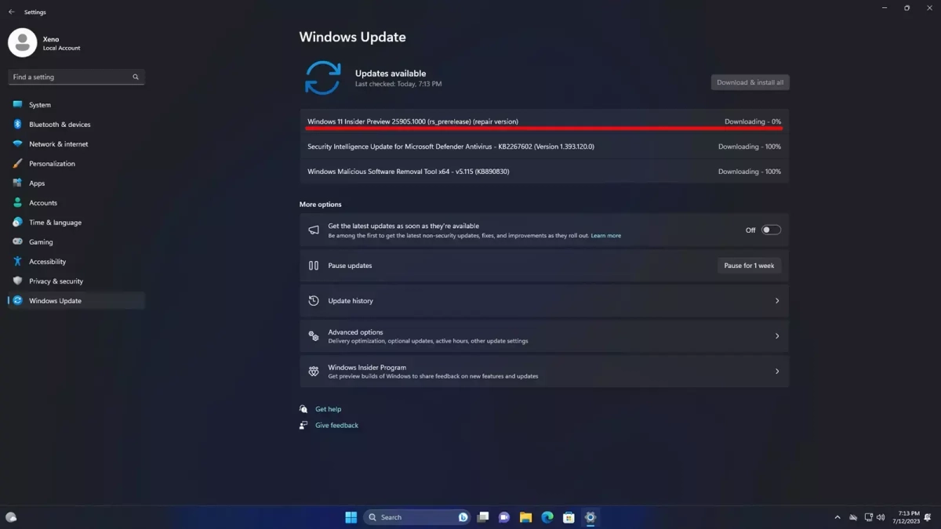Click the Windows Malicious Software Removal Tool row
Image resolution: width=941 pixels, height=529 pixels.
544,172
